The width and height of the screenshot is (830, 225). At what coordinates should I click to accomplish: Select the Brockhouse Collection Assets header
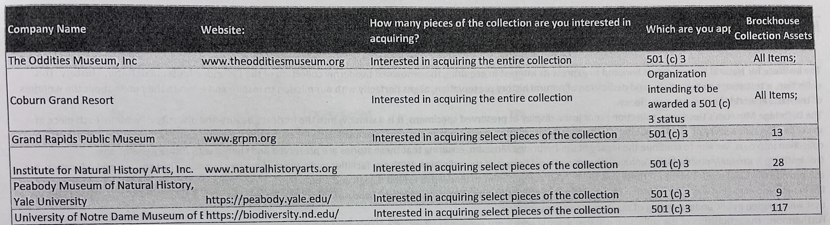click(773, 28)
